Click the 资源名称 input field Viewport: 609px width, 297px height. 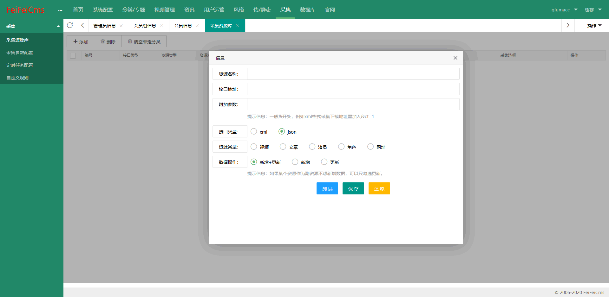pyautogui.click(x=353, y=74)
